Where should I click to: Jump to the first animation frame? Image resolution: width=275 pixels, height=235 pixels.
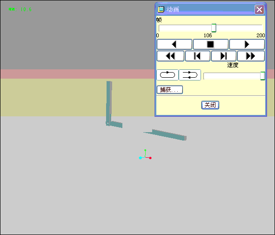click(x=197, y=56)
